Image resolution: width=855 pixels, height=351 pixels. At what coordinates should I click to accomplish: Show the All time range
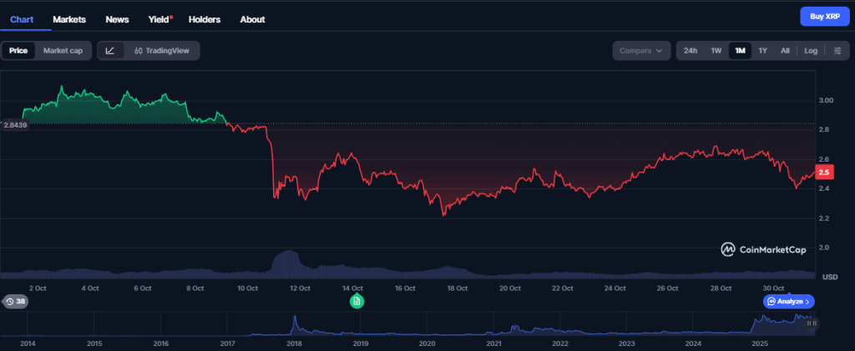(x=785, y=51)
